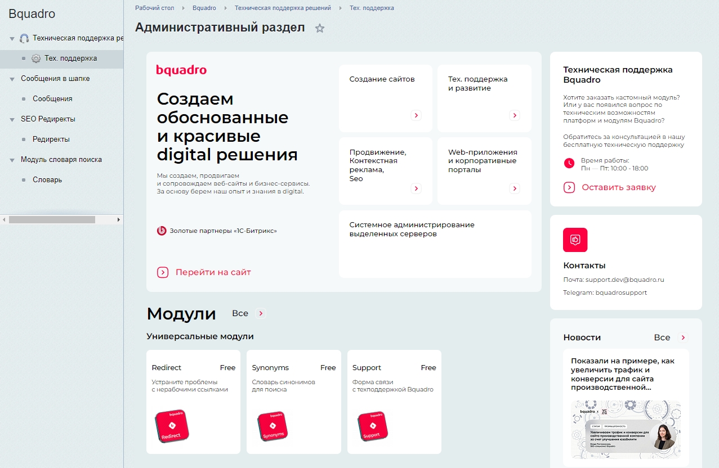The width and height of the screenshot is (719, 468).
Task: Open Редиректы in the sidebar
Action: tap(51, 139)
